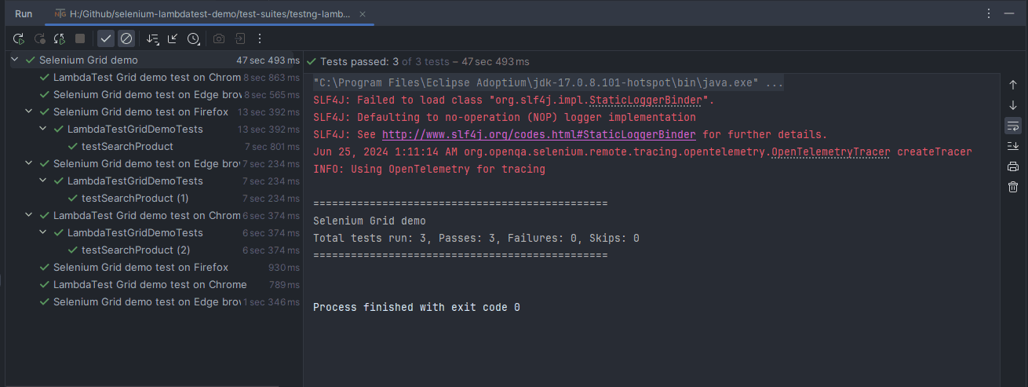Select Selenium Edge test row at 8 sec 565 ms

tap(155, 94)
